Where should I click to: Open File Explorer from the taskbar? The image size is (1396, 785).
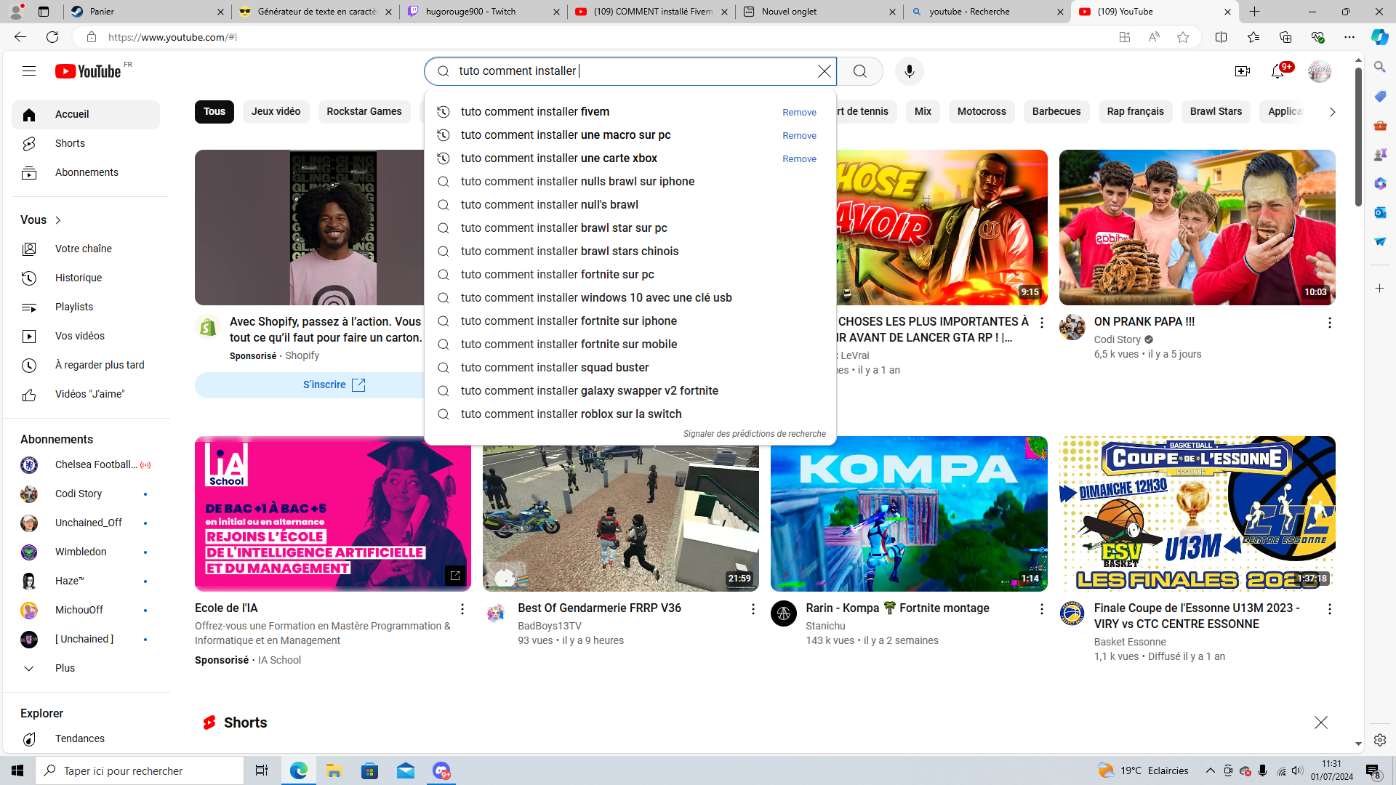(334, 770)
